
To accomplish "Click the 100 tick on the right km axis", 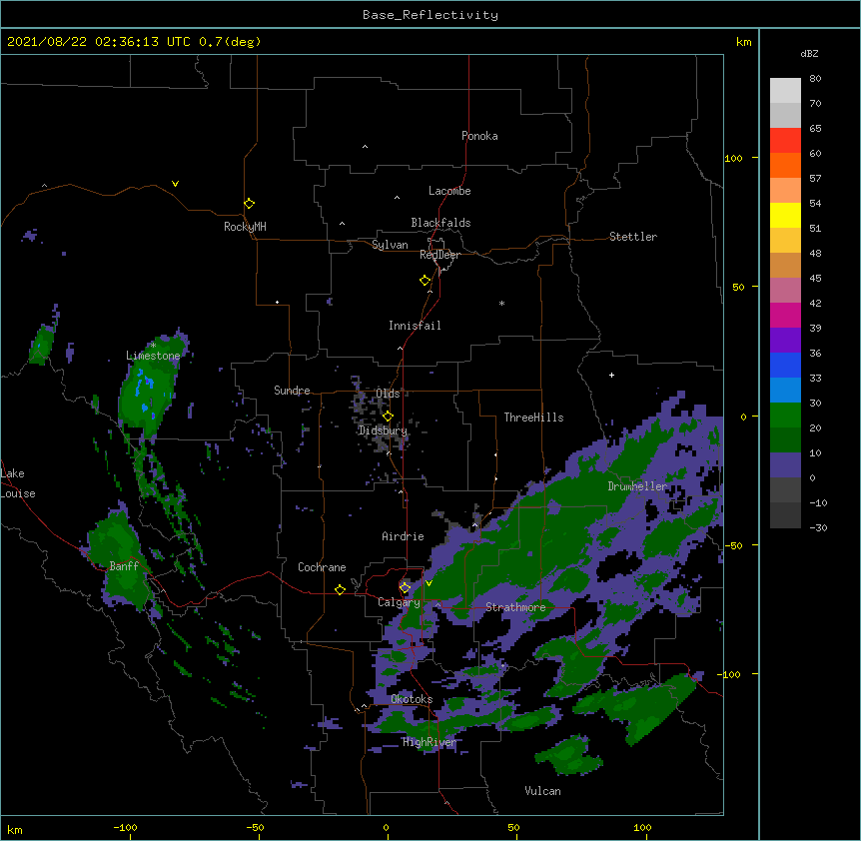I will click(x=733, y=158).
